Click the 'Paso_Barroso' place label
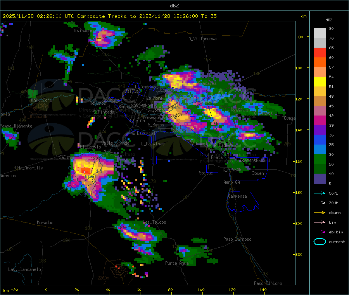The image size is (349, 295). pos(237,239)
